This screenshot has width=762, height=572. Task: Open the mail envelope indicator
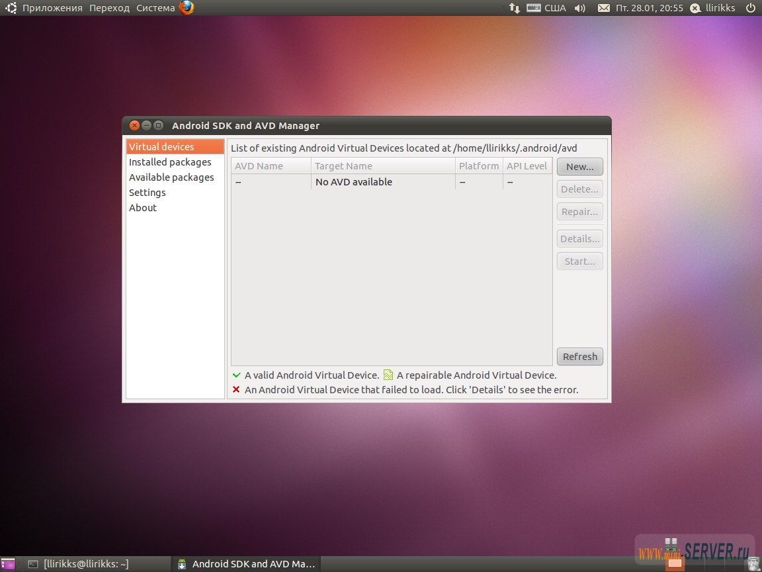coord(603,8)
